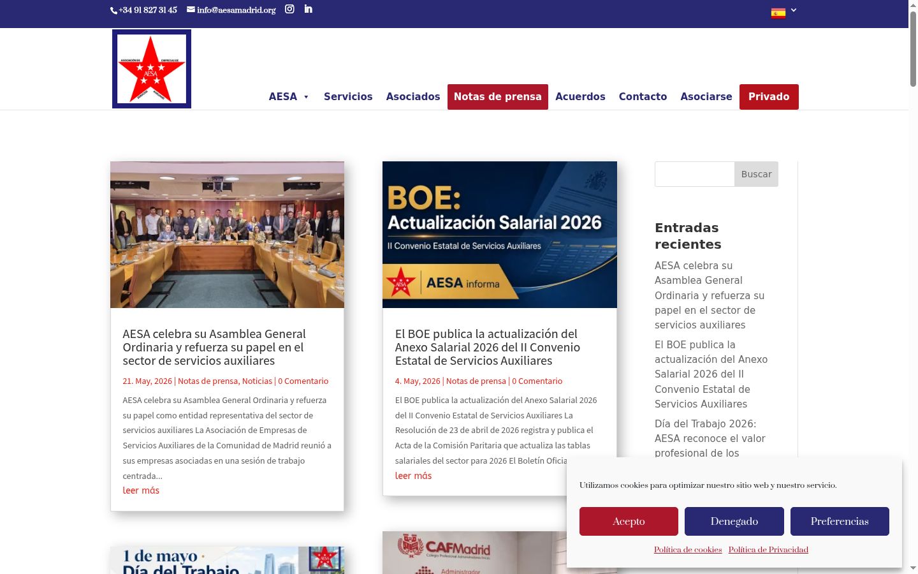Viewport: 918px width, 574px height.
Task: Open recent entry 'AESA celebra su Asamblea General'
Action: [x=710, y=295]
